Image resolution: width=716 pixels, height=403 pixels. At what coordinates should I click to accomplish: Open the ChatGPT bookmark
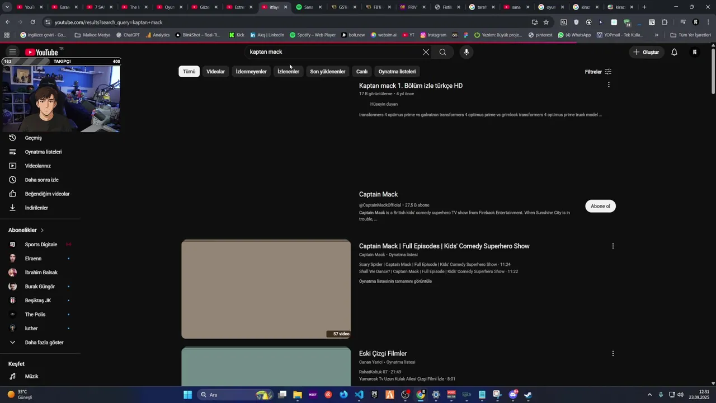[128, 35]
